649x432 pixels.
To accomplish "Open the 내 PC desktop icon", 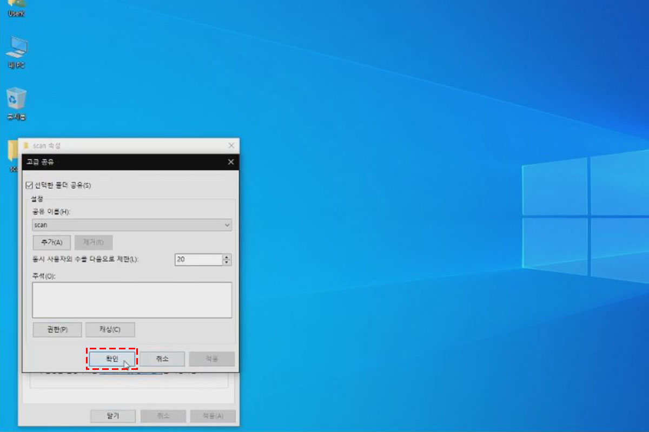I will click(16, 52).
